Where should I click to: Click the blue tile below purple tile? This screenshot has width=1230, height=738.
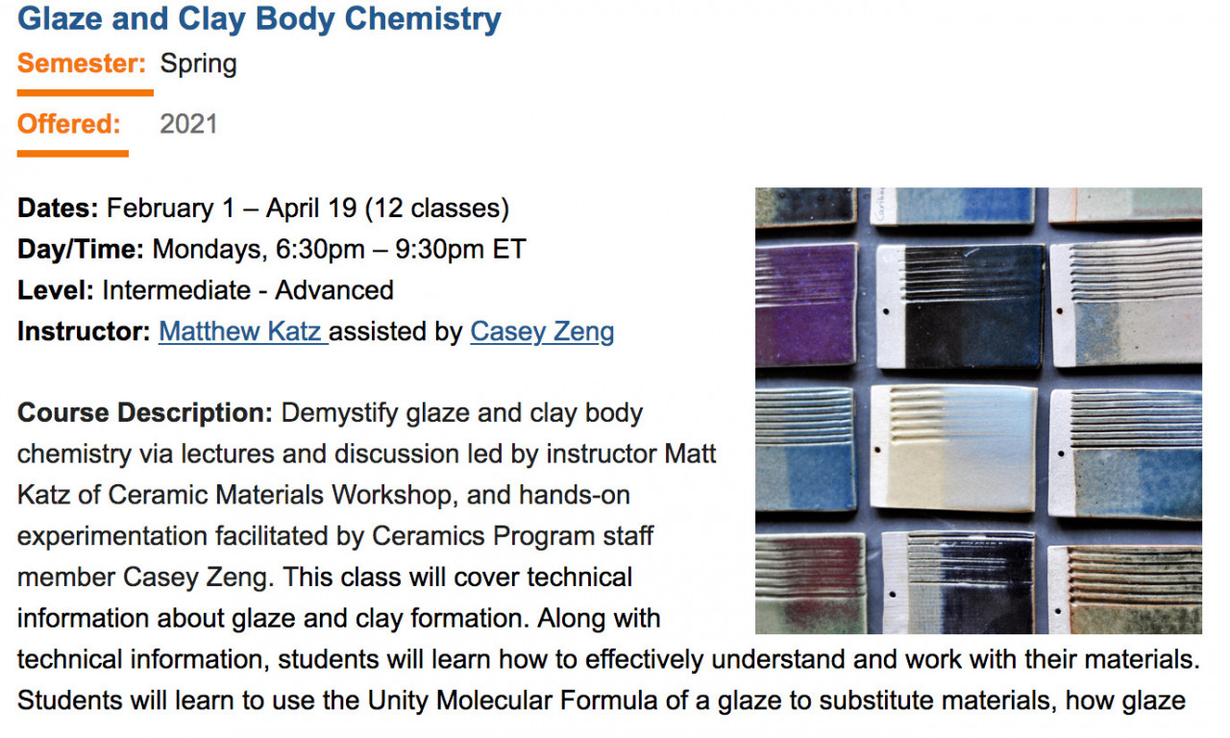(804, 447)
